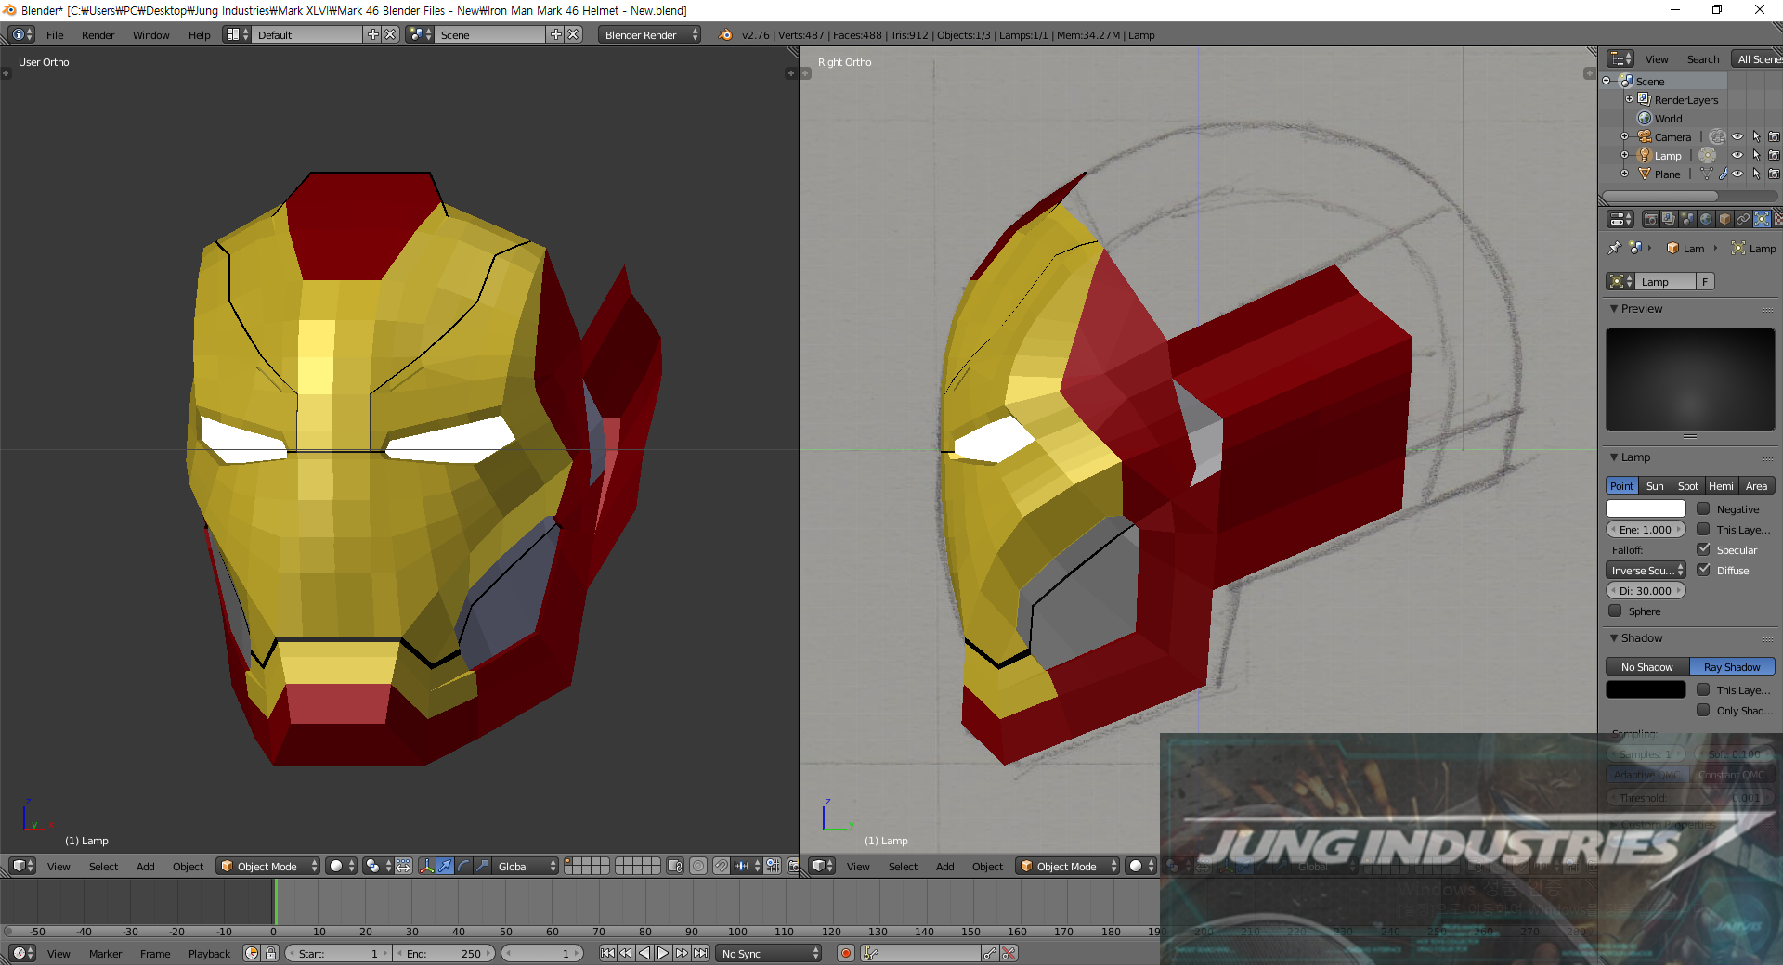Screen dimensions: 1783x965
Task: Enable the Negative lamp checkbox
Action: [1704, 508]
